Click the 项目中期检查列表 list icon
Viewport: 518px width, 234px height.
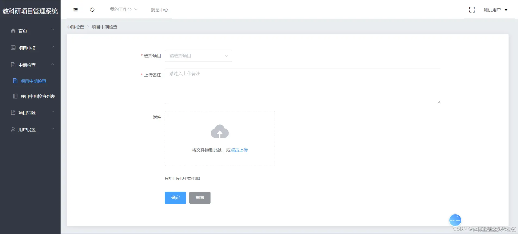click(x=15, y=96)
